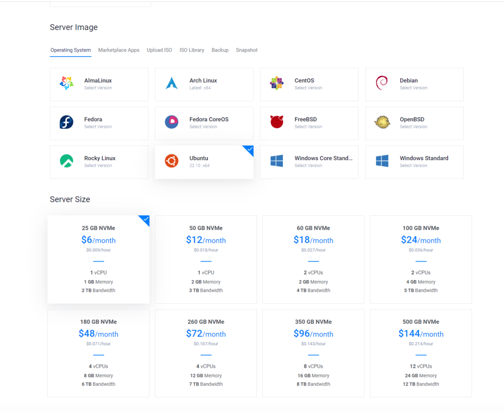
Task: Open Windows Standard Select Version dropdown
Action: (x=413, y=166)
